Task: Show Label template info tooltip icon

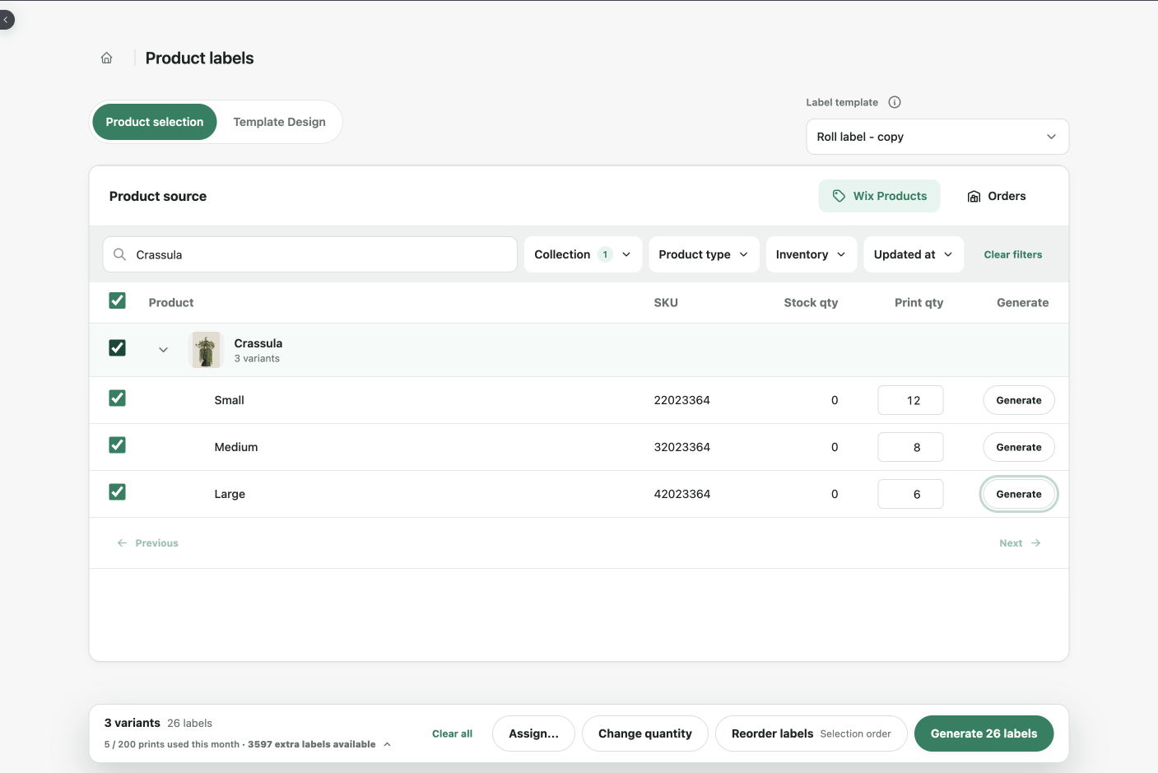Action: pyautogui.click(x=895, y=102)
